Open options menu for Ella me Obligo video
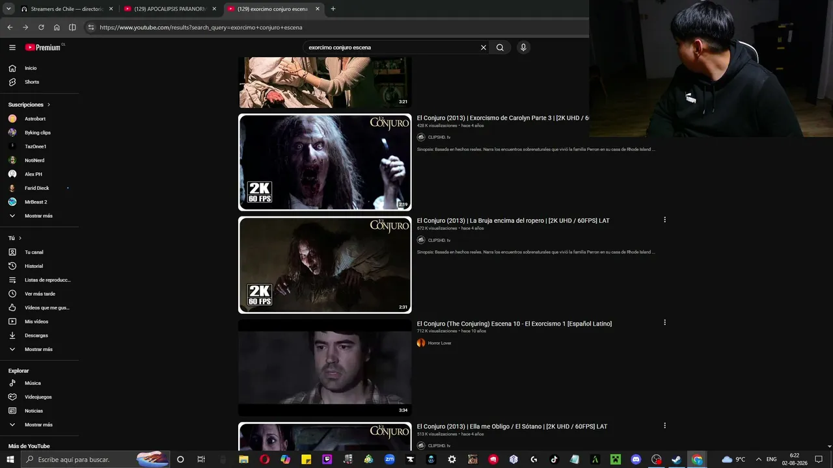 tap(664, 426)
